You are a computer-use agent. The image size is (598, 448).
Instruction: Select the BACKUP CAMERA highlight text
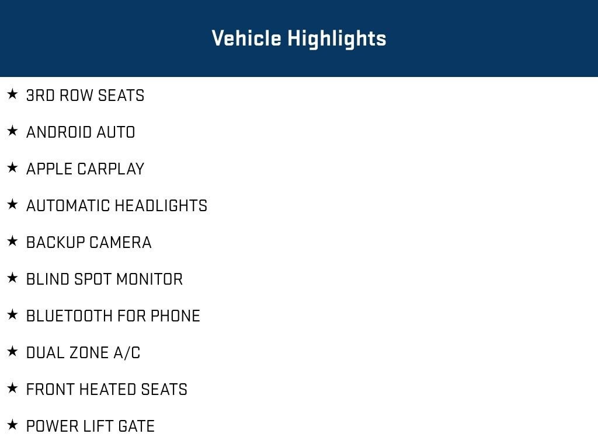point(89,243)
